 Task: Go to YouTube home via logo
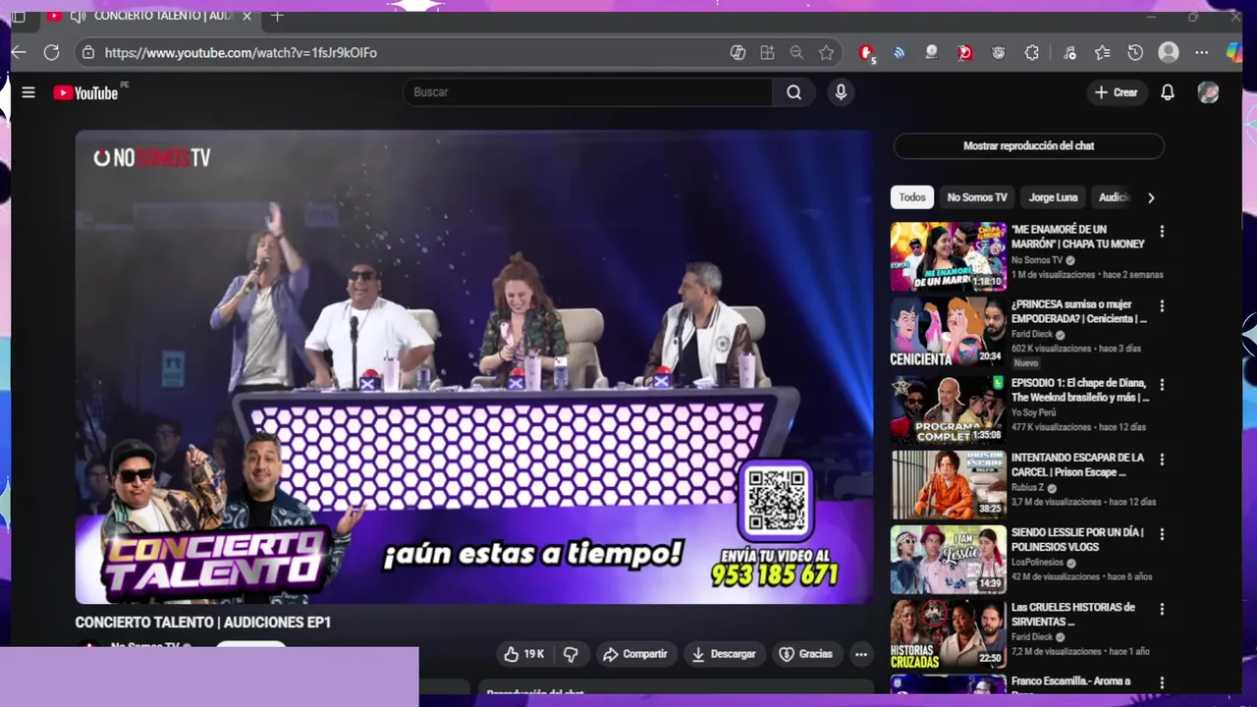click(85, 92)
